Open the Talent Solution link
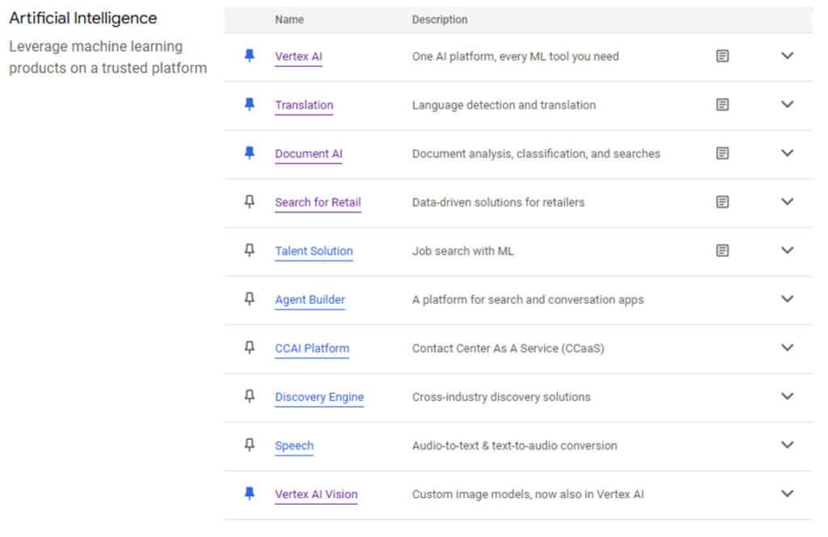The image size is (828, 537). click(x=314, y=251)
